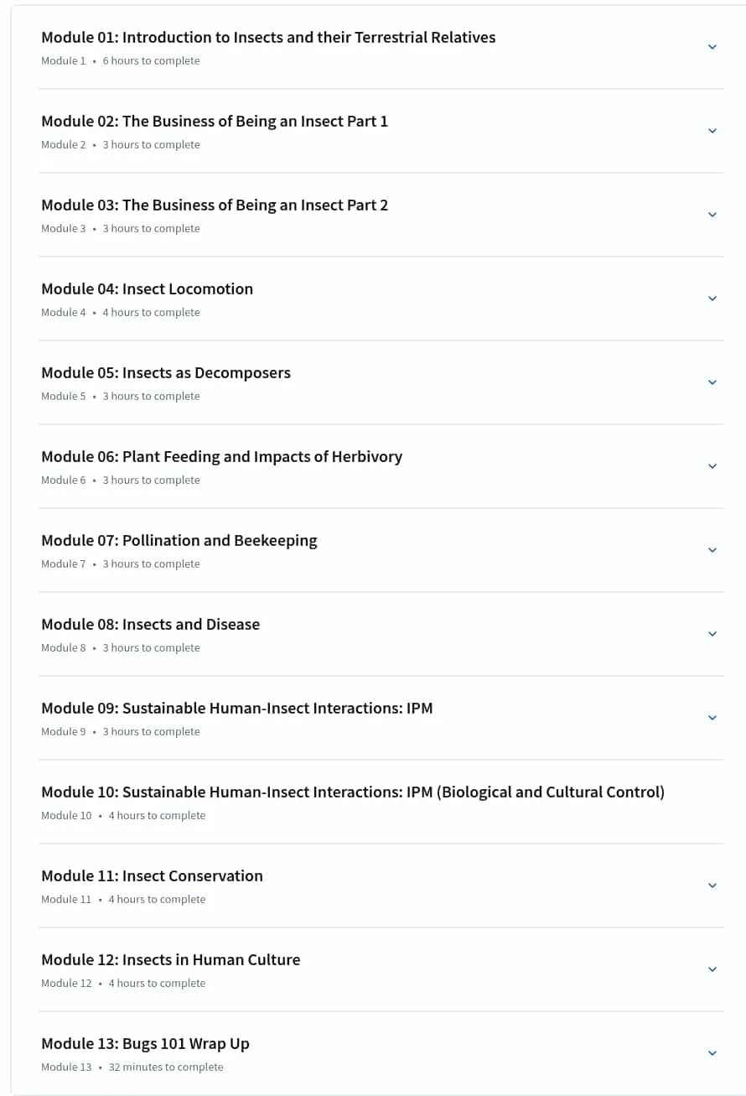Image resolution: width=746 pixels, height=1096 pixels.
Task: Expand Insects as Decomposers chevron
Action: 712,382
